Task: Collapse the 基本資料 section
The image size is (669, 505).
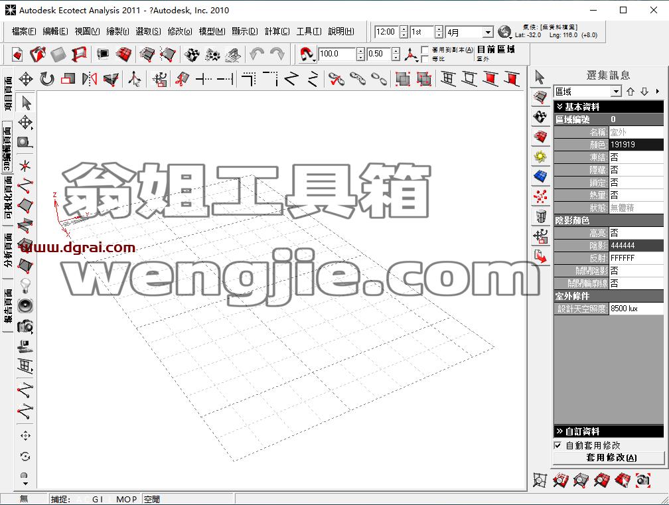Action: tap(609, 107)
